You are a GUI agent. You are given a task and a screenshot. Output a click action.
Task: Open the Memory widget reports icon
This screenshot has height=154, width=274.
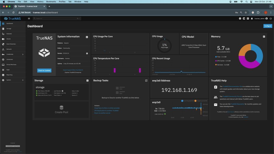(x=264, y=37)
